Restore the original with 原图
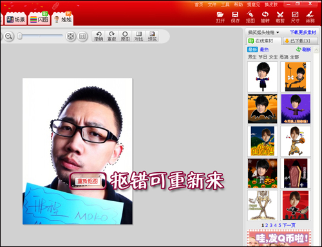322x247 pixels. (125, 36)
